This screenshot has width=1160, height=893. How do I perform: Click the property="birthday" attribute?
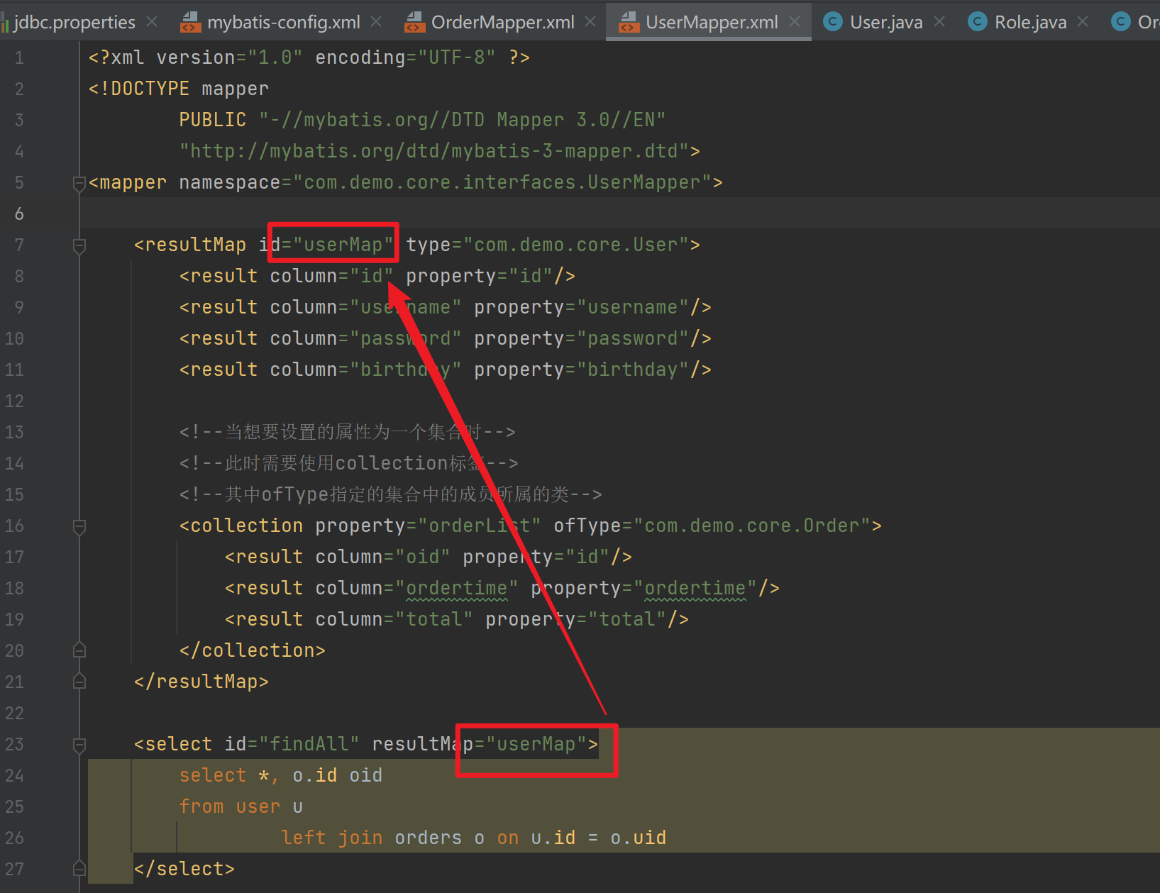582,370
